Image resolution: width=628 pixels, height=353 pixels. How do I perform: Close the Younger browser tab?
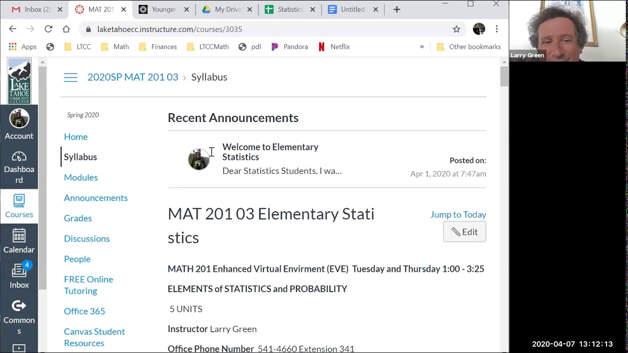click(186, 9)
